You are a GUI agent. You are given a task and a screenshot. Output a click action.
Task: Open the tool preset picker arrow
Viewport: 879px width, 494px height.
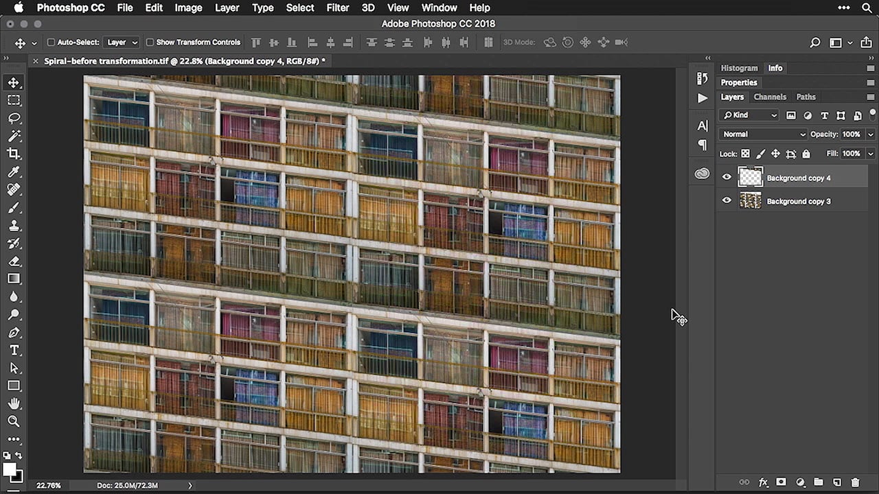coord(34,43)
